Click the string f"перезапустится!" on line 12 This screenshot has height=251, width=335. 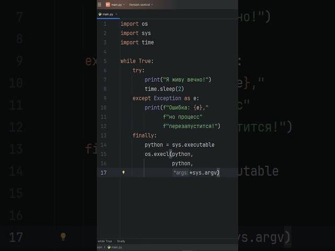190,126
